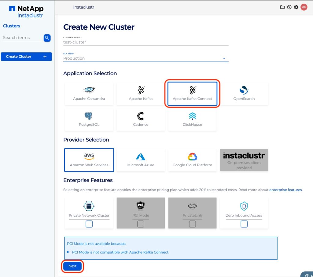Pick the OpenSearch application tile
Image resolution: width=313 pixels, height=277 pixels.
point(244,94)
